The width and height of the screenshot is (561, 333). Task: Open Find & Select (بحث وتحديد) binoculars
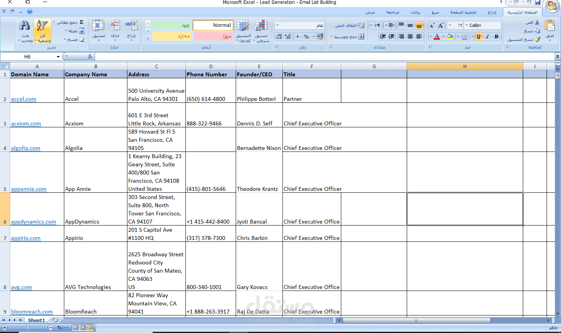coord(25,31)
